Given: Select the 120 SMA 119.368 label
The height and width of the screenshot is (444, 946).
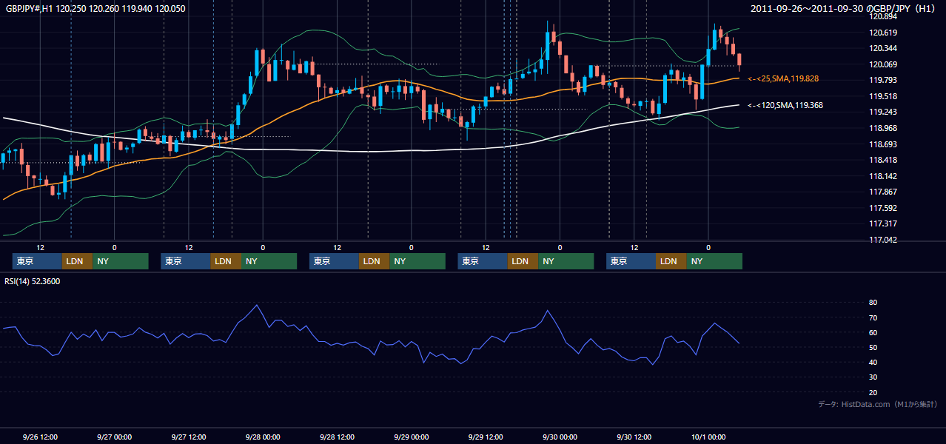Looking at the screenshot, I should (x=785, y=105).
